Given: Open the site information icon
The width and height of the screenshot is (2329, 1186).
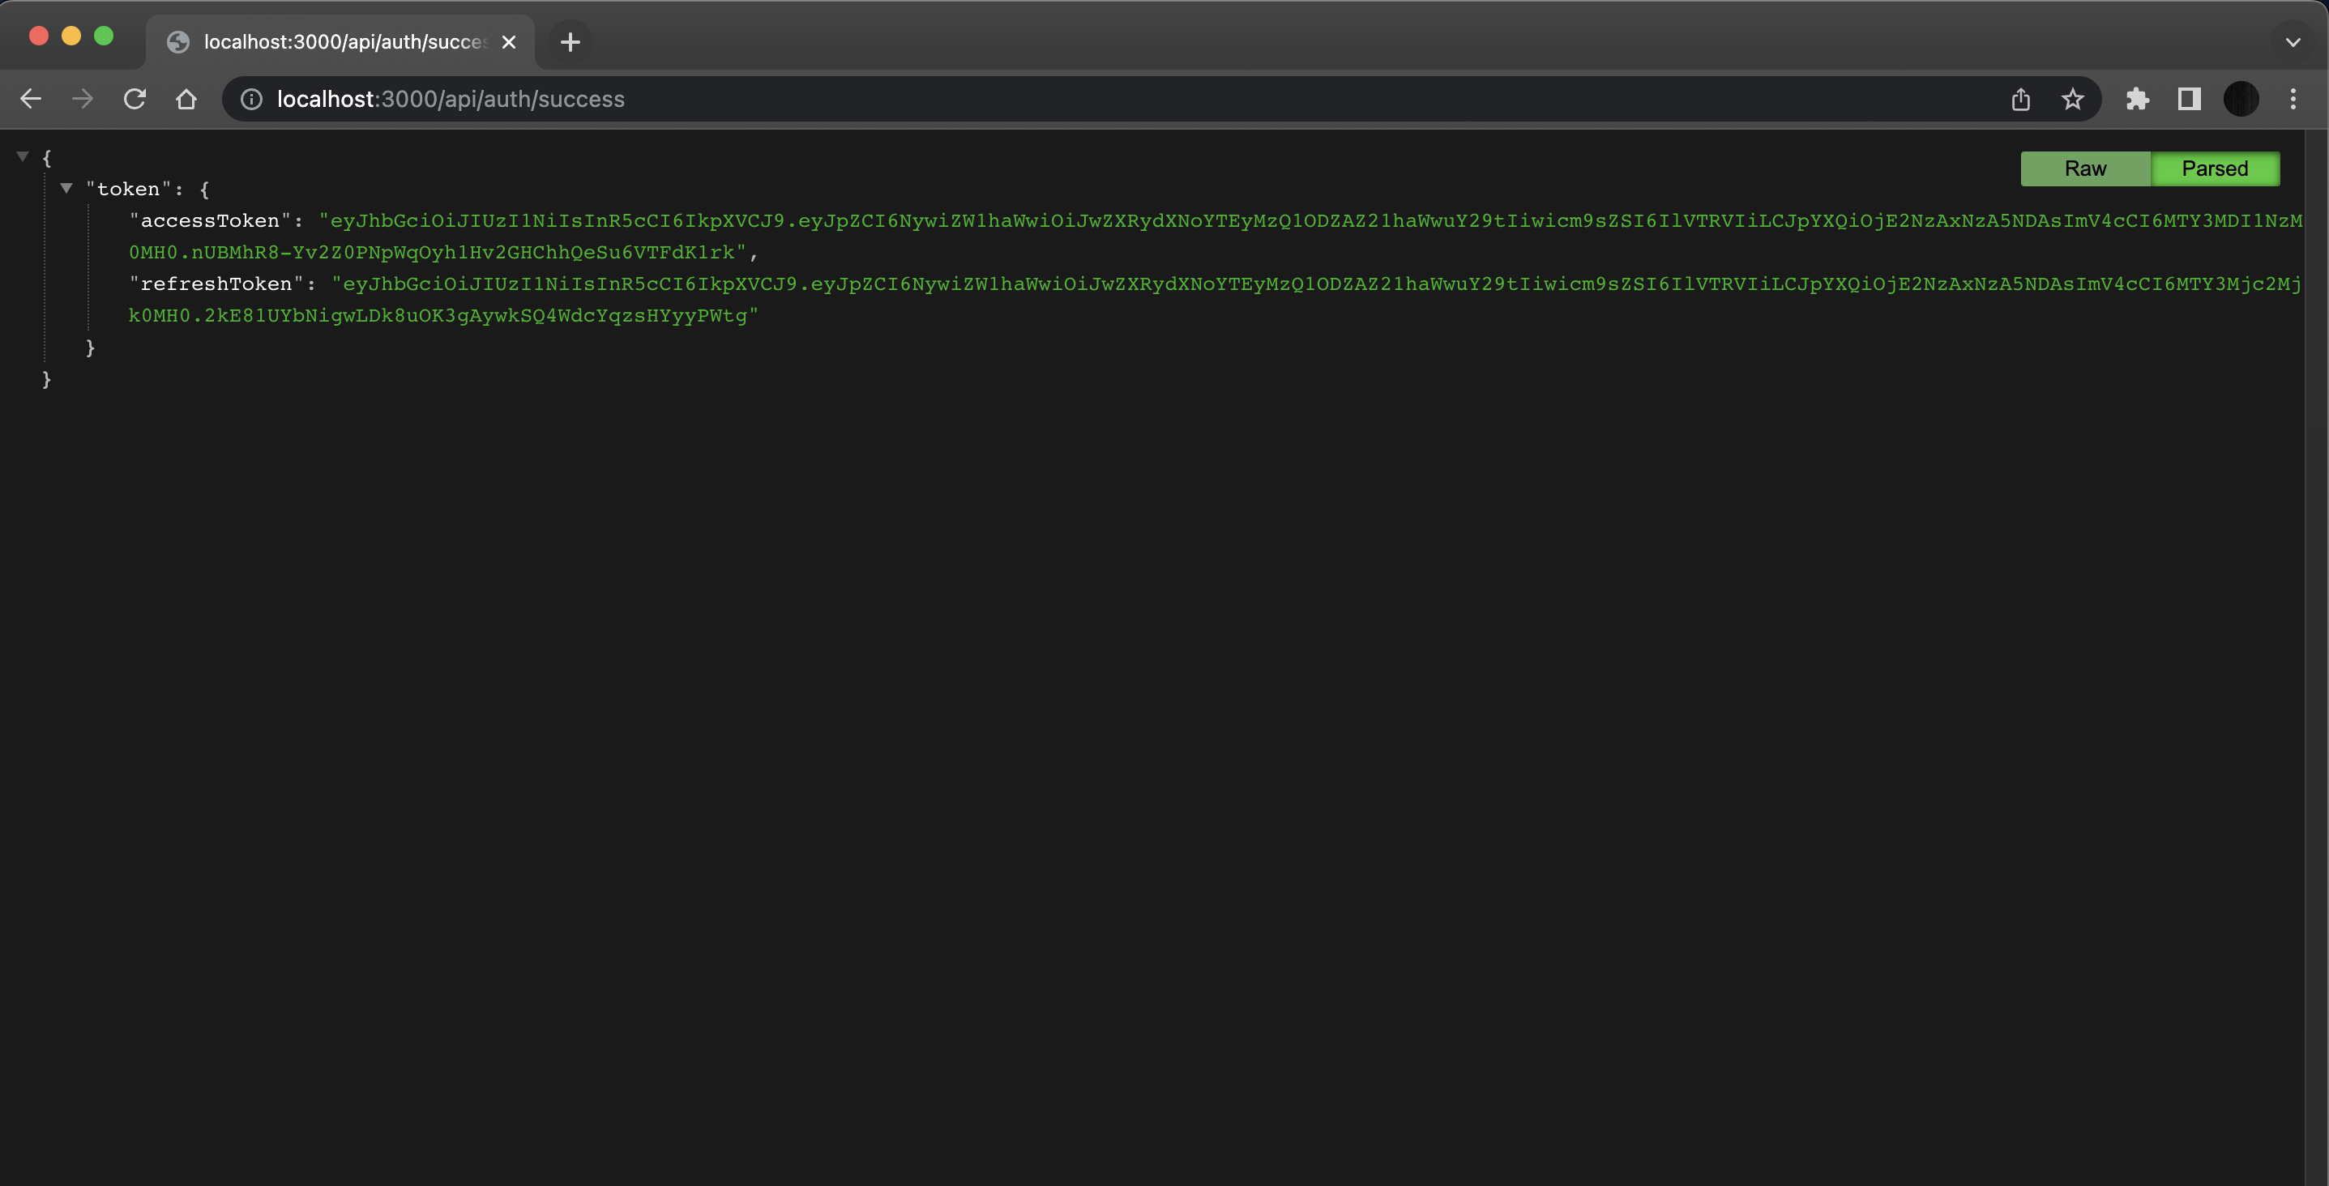Looking at the screenshot, I should tap(251, 100).
